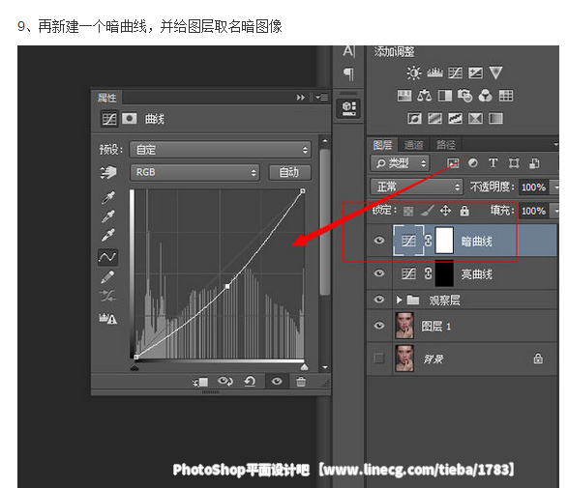
Task: Filter layers by adjustment type
Action: tap(473, 163)
